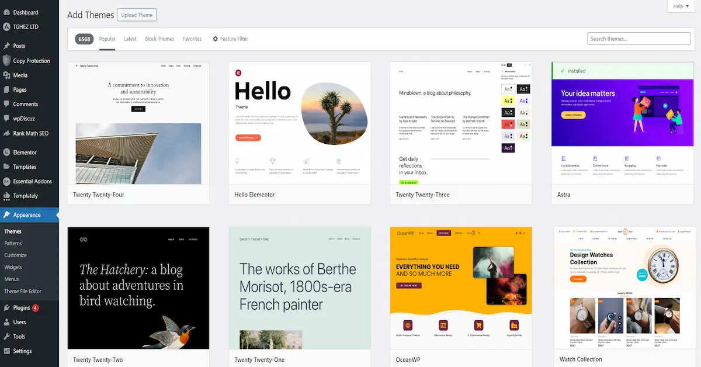Viewport: 701px width, 367px height.
Task: Select the Hello Elementor theme thumbnail
Action: coord(300,123)
